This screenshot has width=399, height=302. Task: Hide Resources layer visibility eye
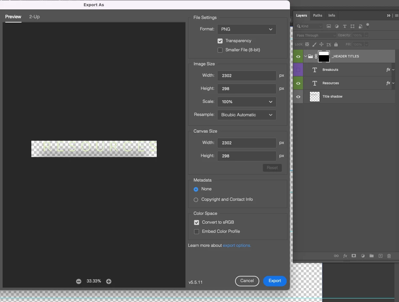[x=298, y=83]
